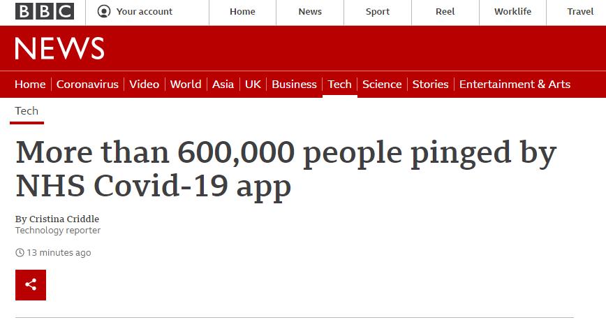Open the Travel section
The image size is (606, 320).
click(580, 12)
